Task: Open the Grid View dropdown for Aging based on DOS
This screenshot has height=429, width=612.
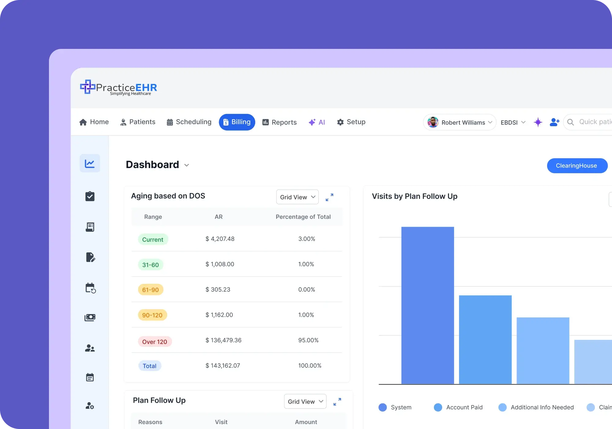Action: tap(297, 197)
